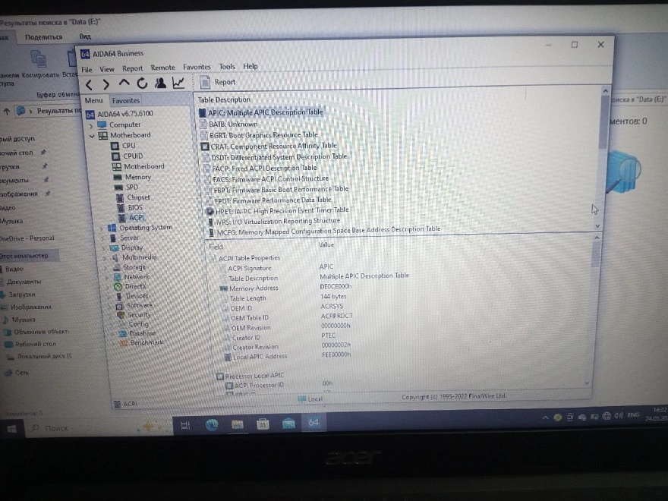Click the Database icon in tree
The width and height of the screenshot is (668, 501).
click(x=123, y=333)
